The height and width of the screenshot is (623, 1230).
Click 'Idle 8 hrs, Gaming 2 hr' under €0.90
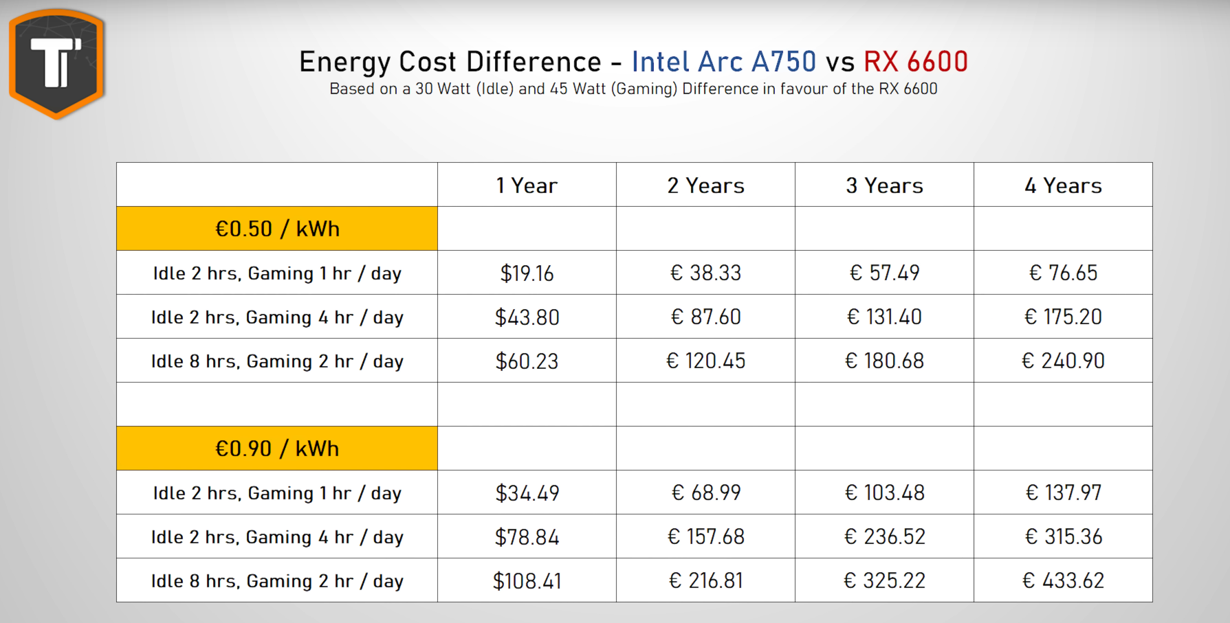277,580
